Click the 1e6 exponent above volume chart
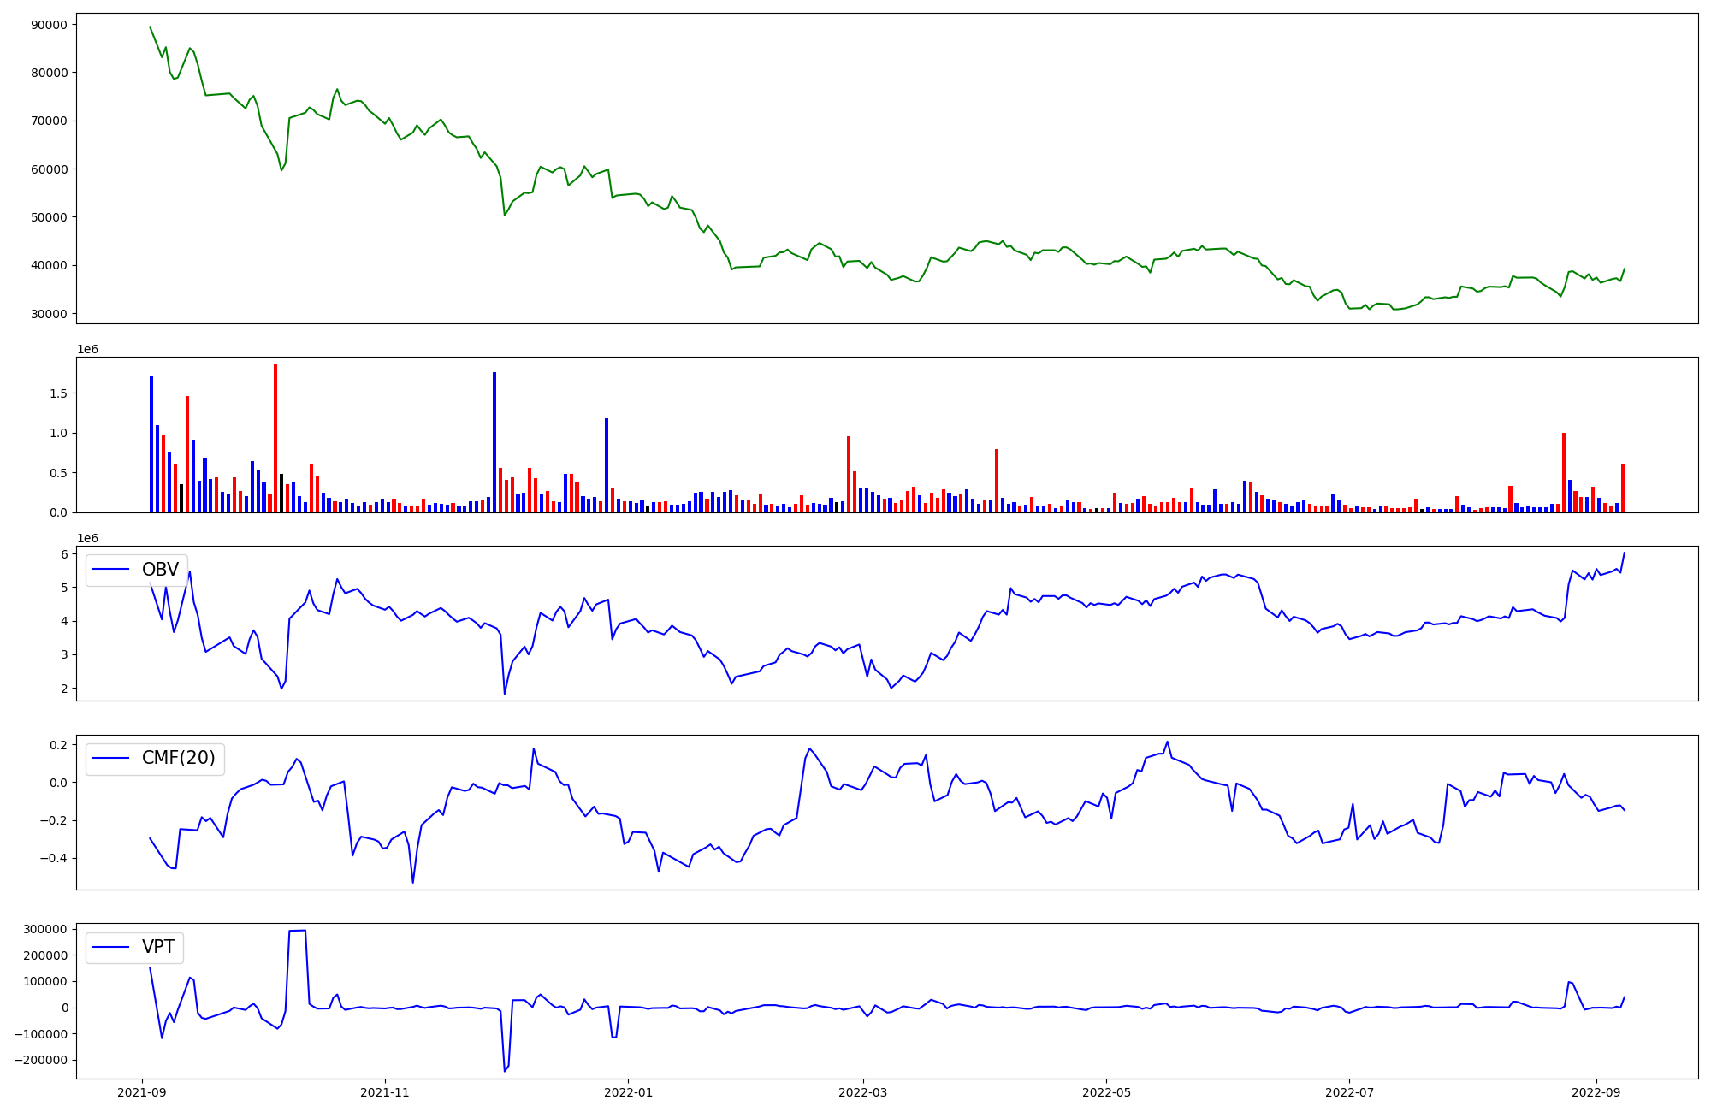1711x1112 pixels. pos(87,349)
